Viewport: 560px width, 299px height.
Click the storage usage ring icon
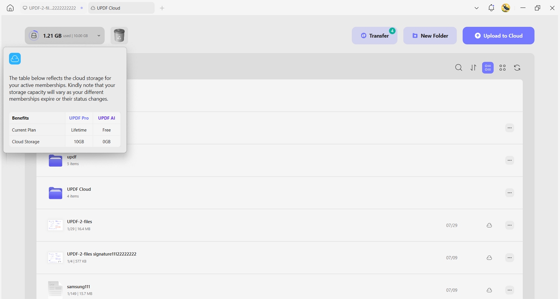click(34, 36)
